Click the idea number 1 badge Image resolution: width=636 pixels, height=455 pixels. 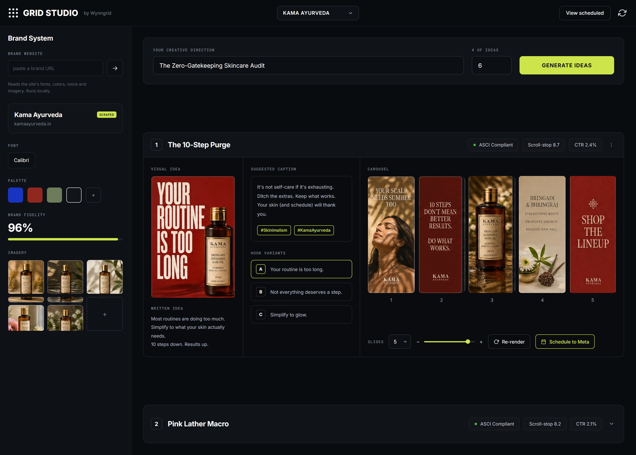point(156,145)
